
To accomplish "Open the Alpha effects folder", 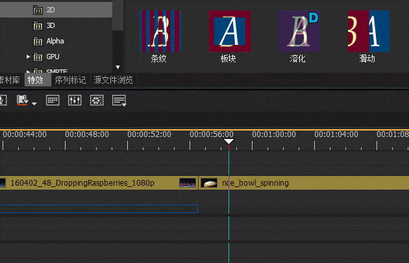I will pyautogui.click(x=55, y=41).
